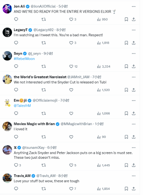Open the @TalesfrM mention link
The width and height of the screenshot is (143, 195).
[x=22, y=106]
